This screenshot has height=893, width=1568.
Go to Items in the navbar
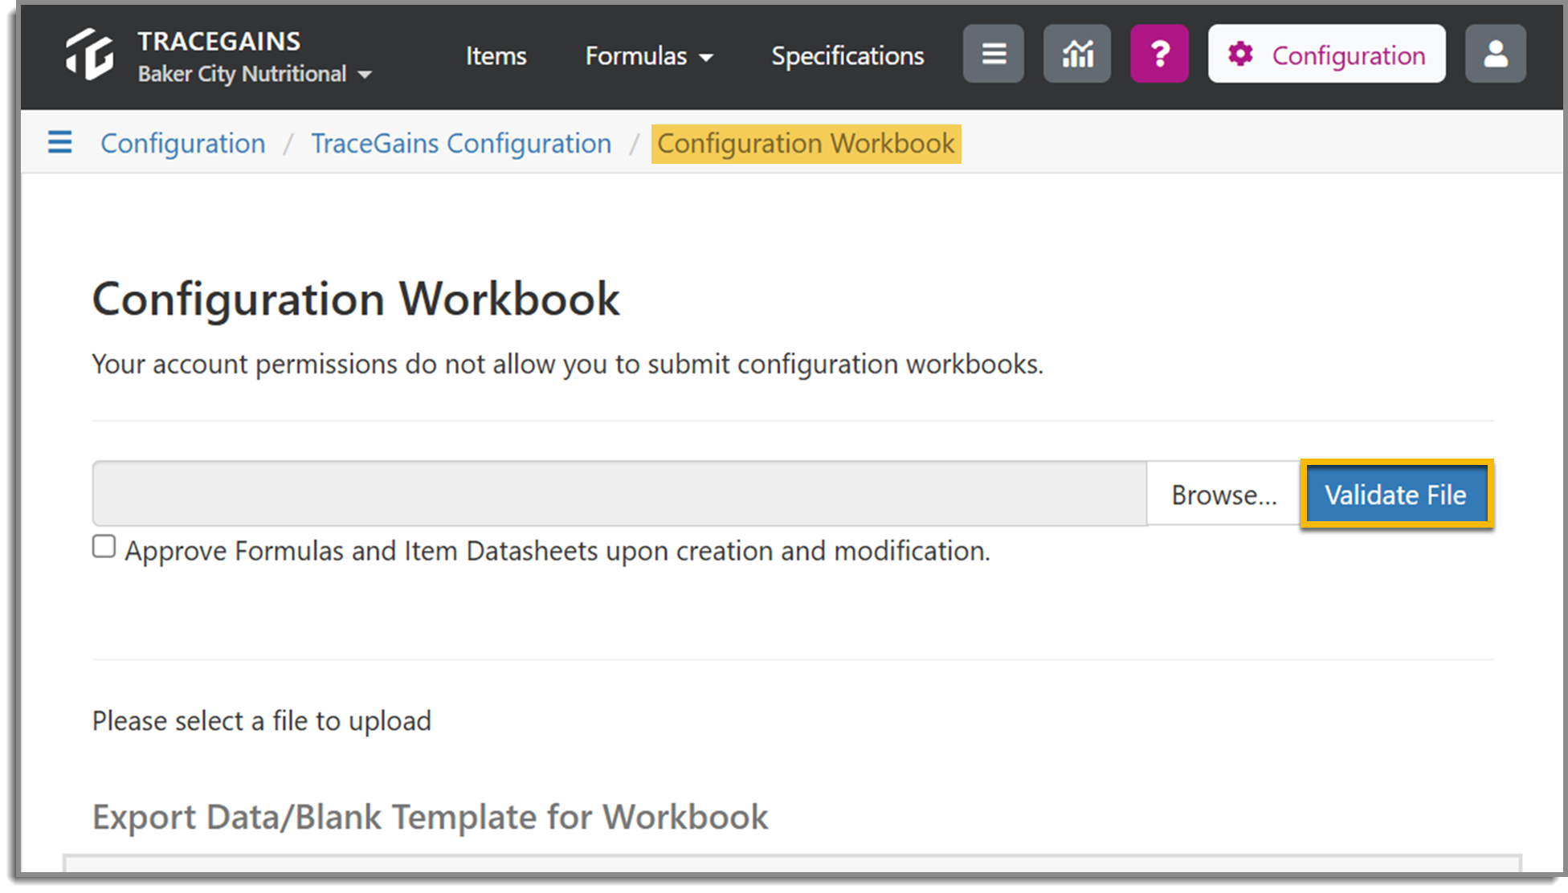(496, 55)
